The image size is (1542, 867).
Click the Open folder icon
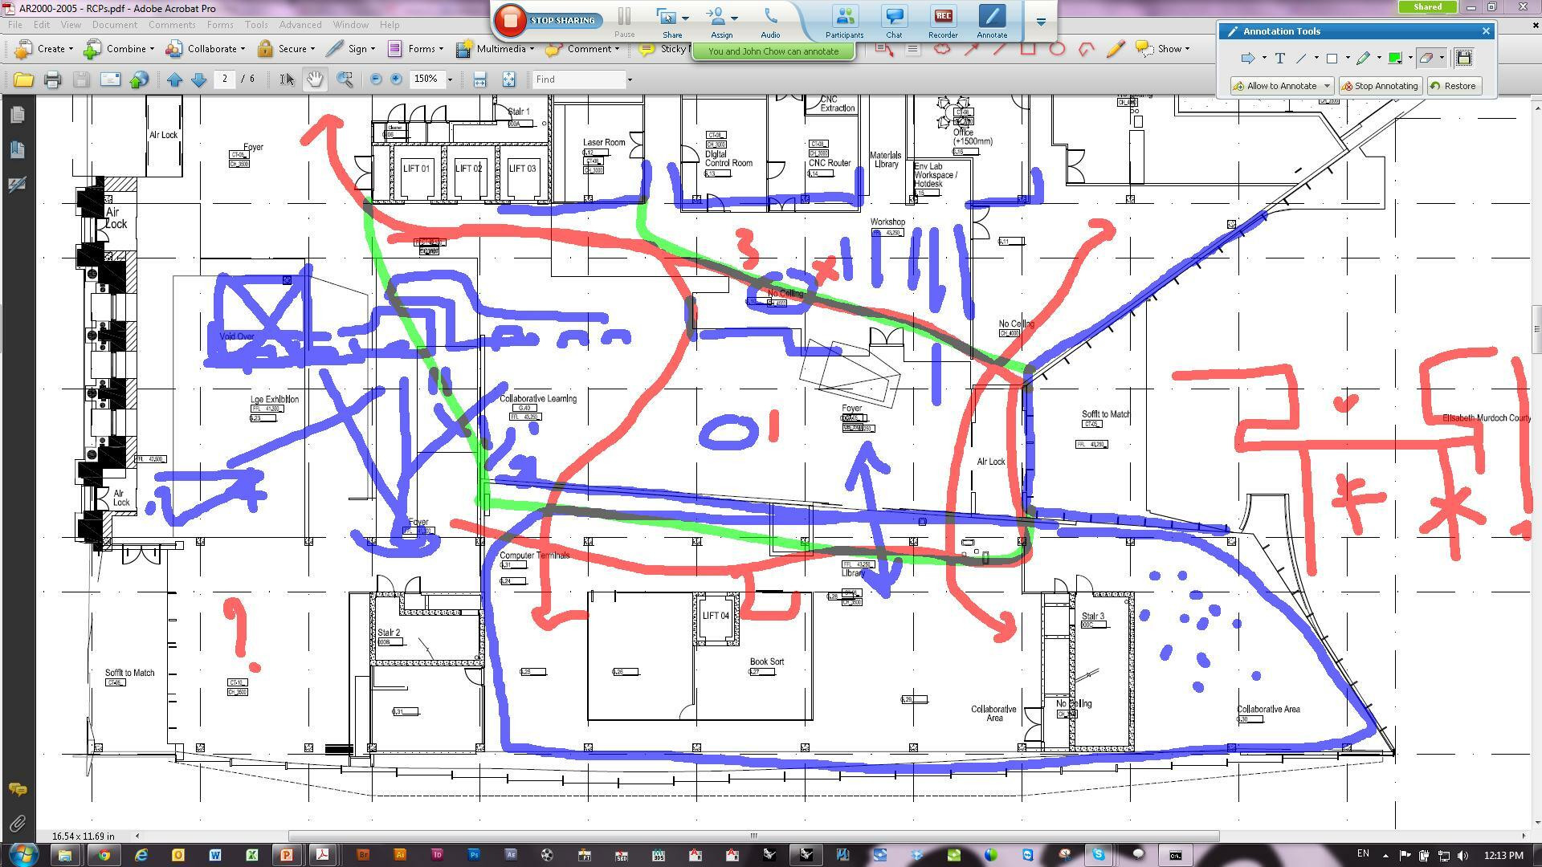pos(23,79)
